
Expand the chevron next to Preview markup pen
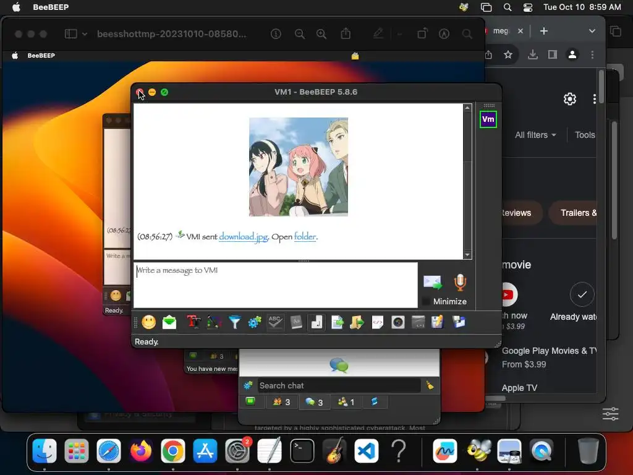[399, 35]
